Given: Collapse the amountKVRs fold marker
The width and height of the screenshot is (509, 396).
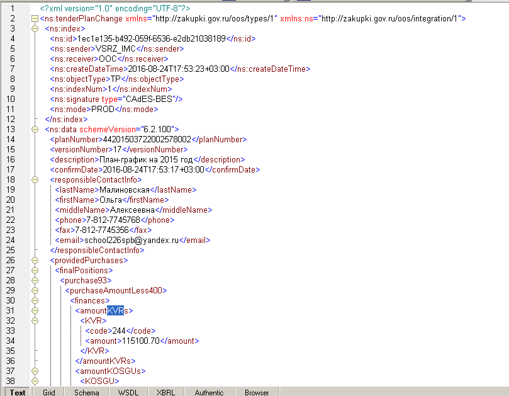Looking at the screenshot, I should coord(35,311).
